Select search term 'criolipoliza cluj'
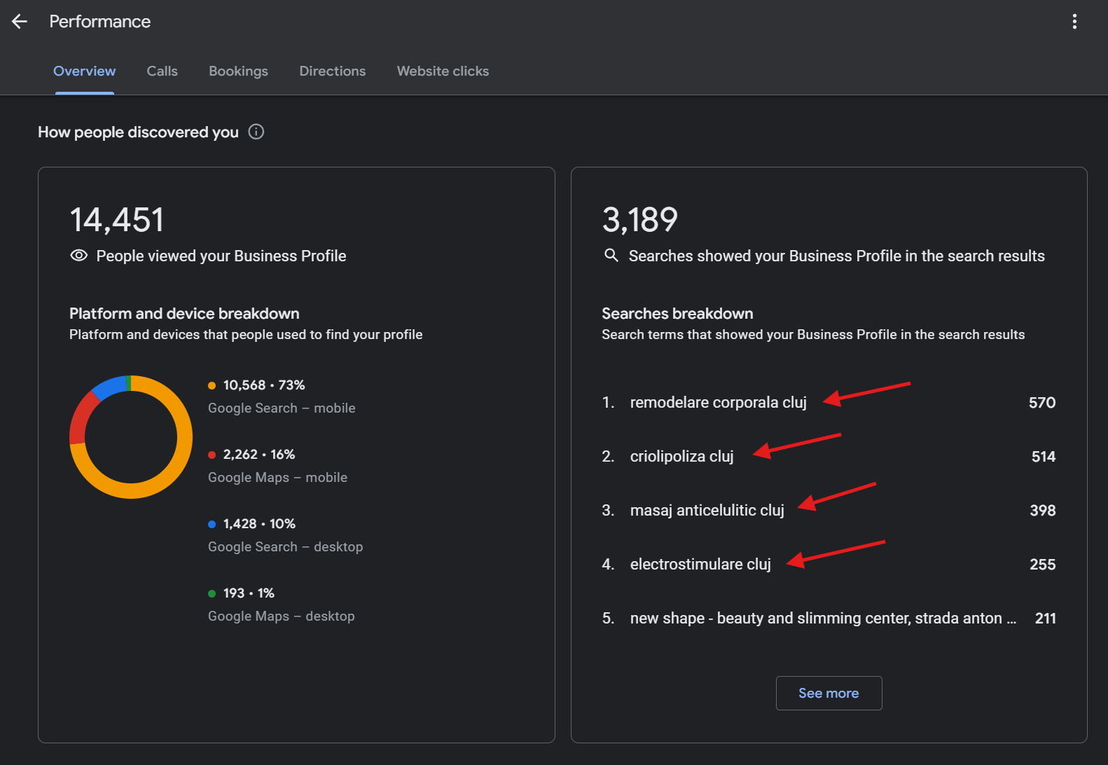 click(681, 456)
